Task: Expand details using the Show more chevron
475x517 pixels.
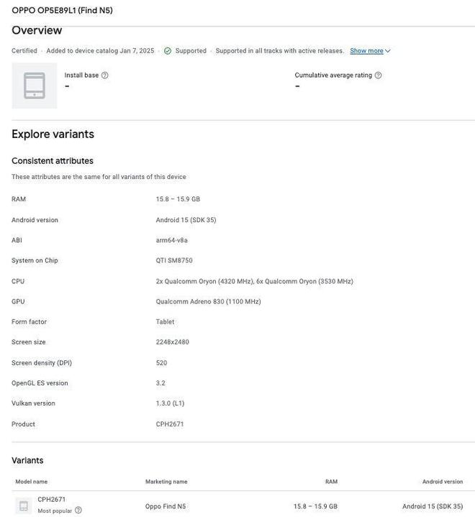Action: coord(388,51)
